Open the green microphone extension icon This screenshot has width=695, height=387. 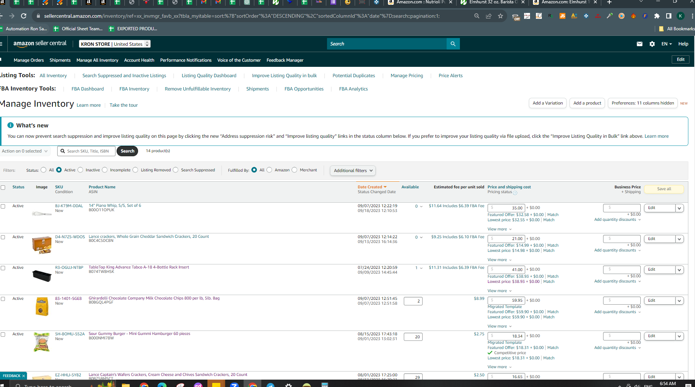coord(610,16)
